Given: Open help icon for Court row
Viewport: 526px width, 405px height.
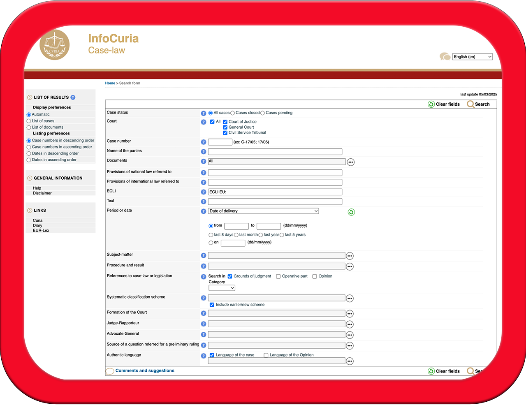Looking at the screenshot, I should 203,122.
